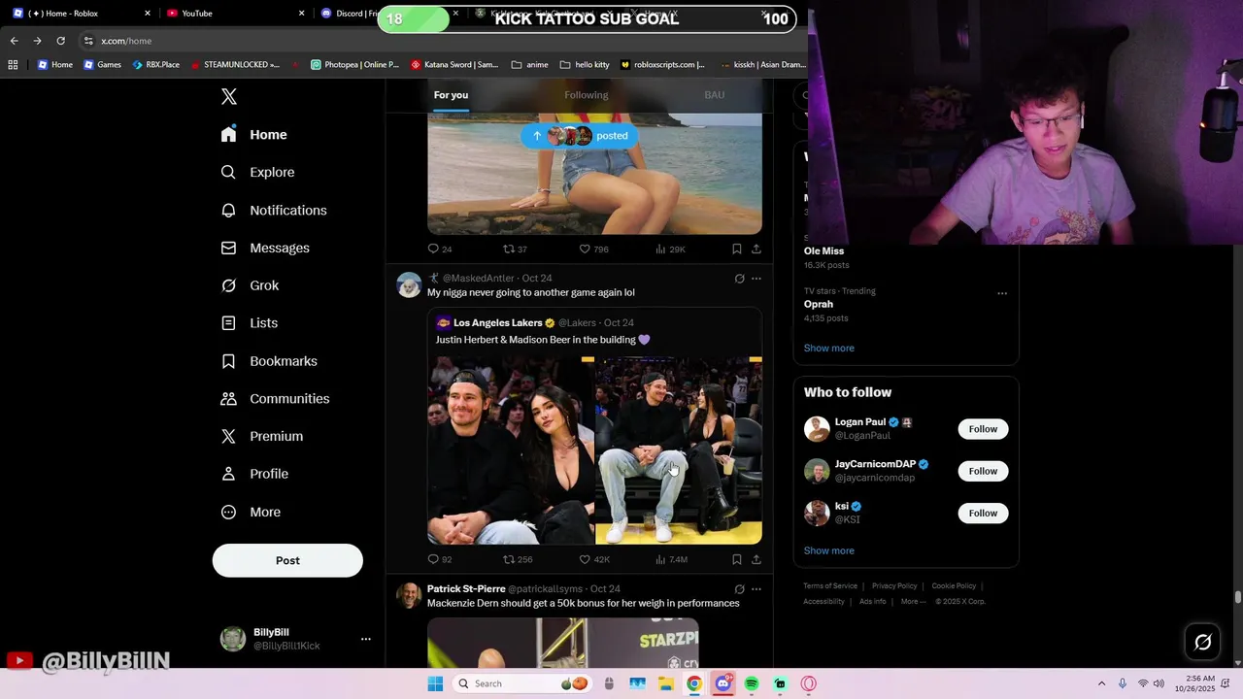Open Explore in the sidebar
This screenshot has height=699, width=1243.
click(x=258, y=172)
